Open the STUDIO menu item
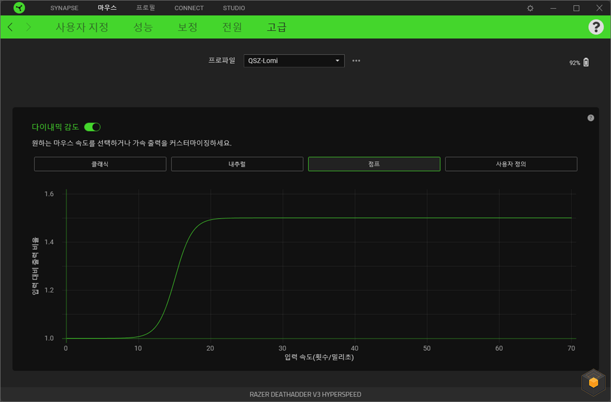Viewport: 611px width, 402px height. tap(234, 8)
